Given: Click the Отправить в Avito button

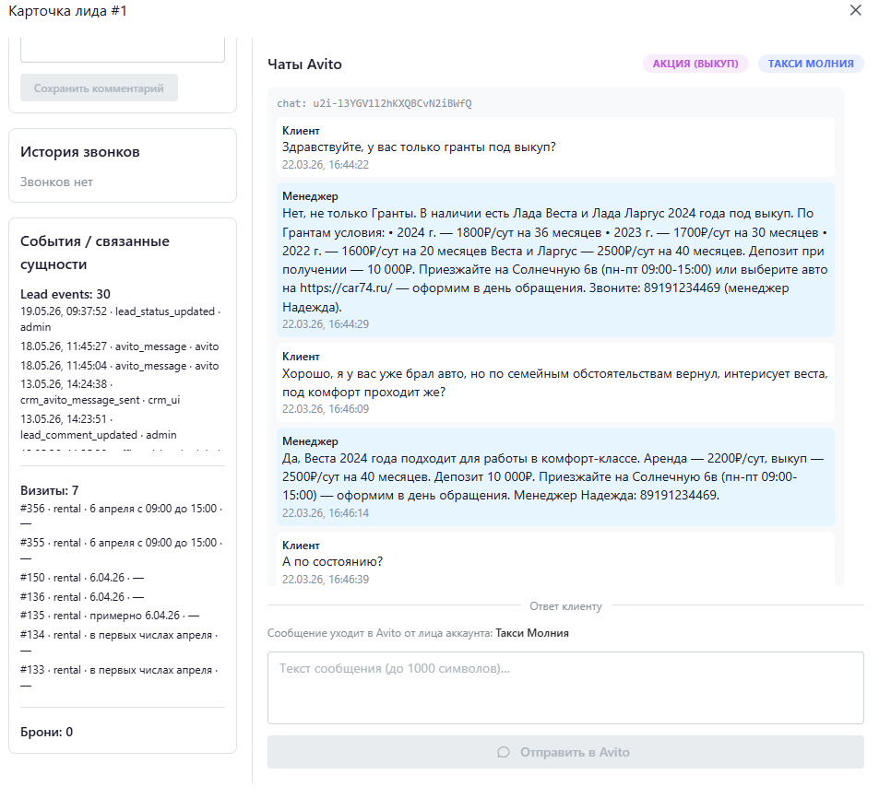Looking at the screenshot, I should tap(565, 752).
